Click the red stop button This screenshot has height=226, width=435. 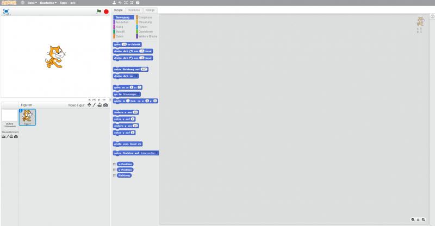106,11
